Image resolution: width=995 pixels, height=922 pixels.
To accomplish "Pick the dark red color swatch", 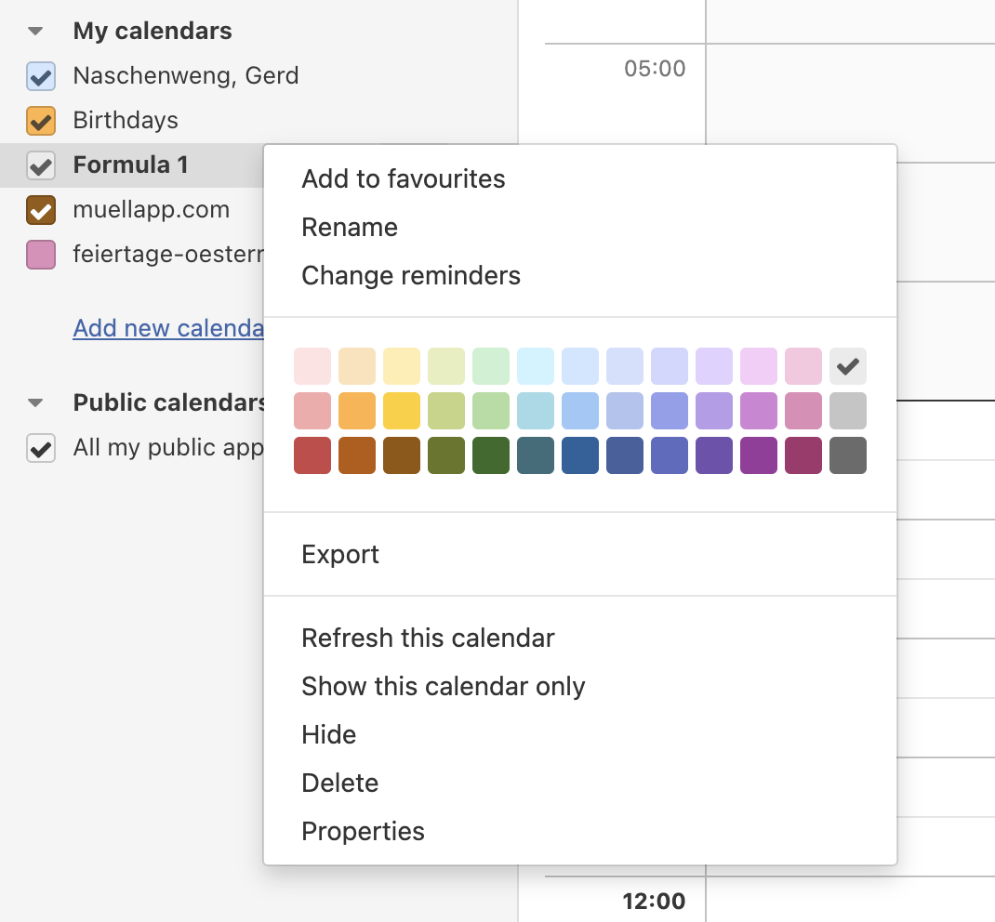I will (312, 455).
